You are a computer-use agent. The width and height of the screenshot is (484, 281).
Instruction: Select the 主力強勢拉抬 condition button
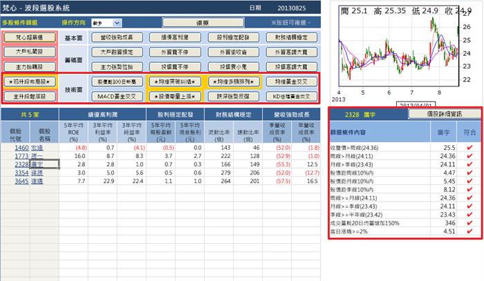click(117, 66)
